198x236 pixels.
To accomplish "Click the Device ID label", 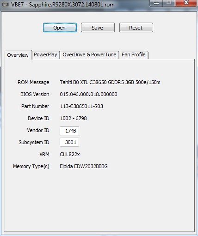I will [38, 118].
